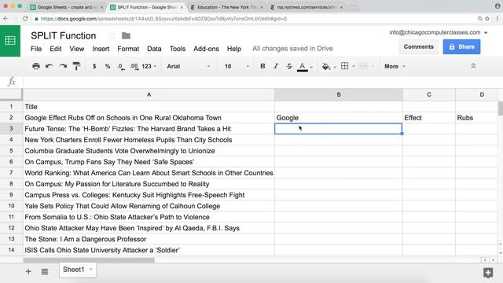The height and width of the screenshot is (283, 503).
Task: Open the Help menu
Action: [x=234, y=49]
